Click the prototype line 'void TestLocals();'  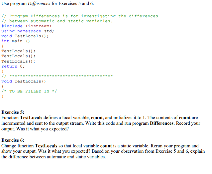tap(25, 36)
